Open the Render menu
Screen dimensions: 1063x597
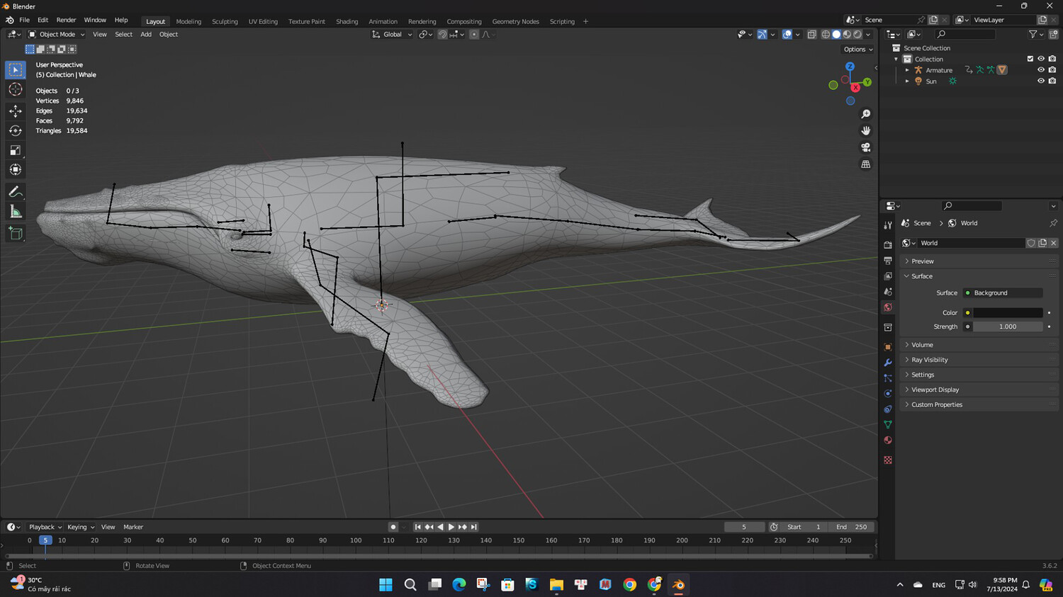click(66, 20)
